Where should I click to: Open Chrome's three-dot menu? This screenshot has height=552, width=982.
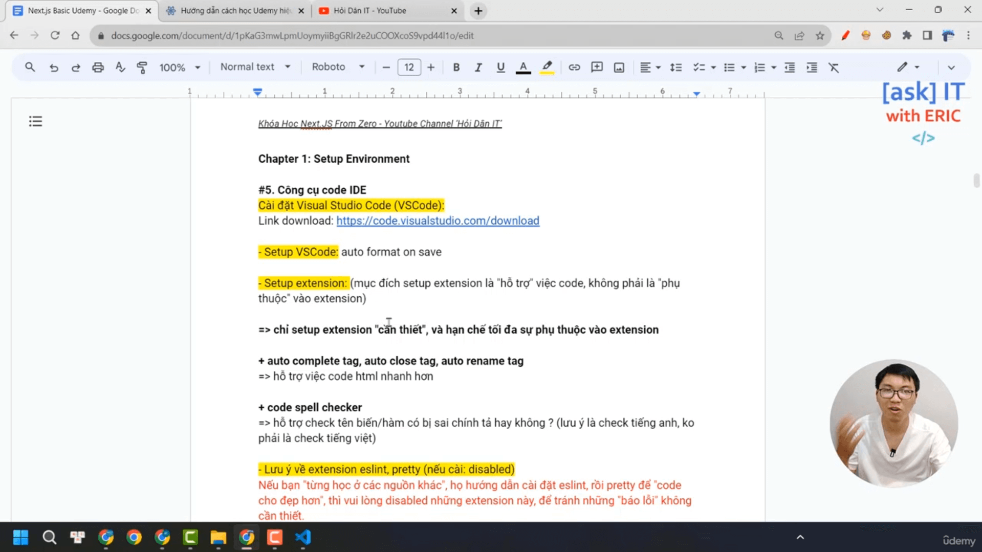[968, 35]
